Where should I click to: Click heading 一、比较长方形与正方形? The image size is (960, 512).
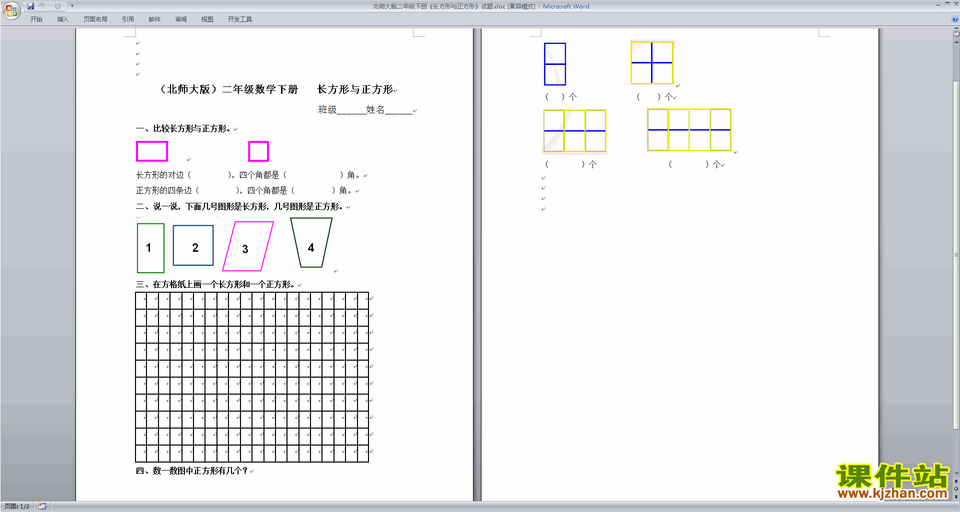tap(183, 129)
